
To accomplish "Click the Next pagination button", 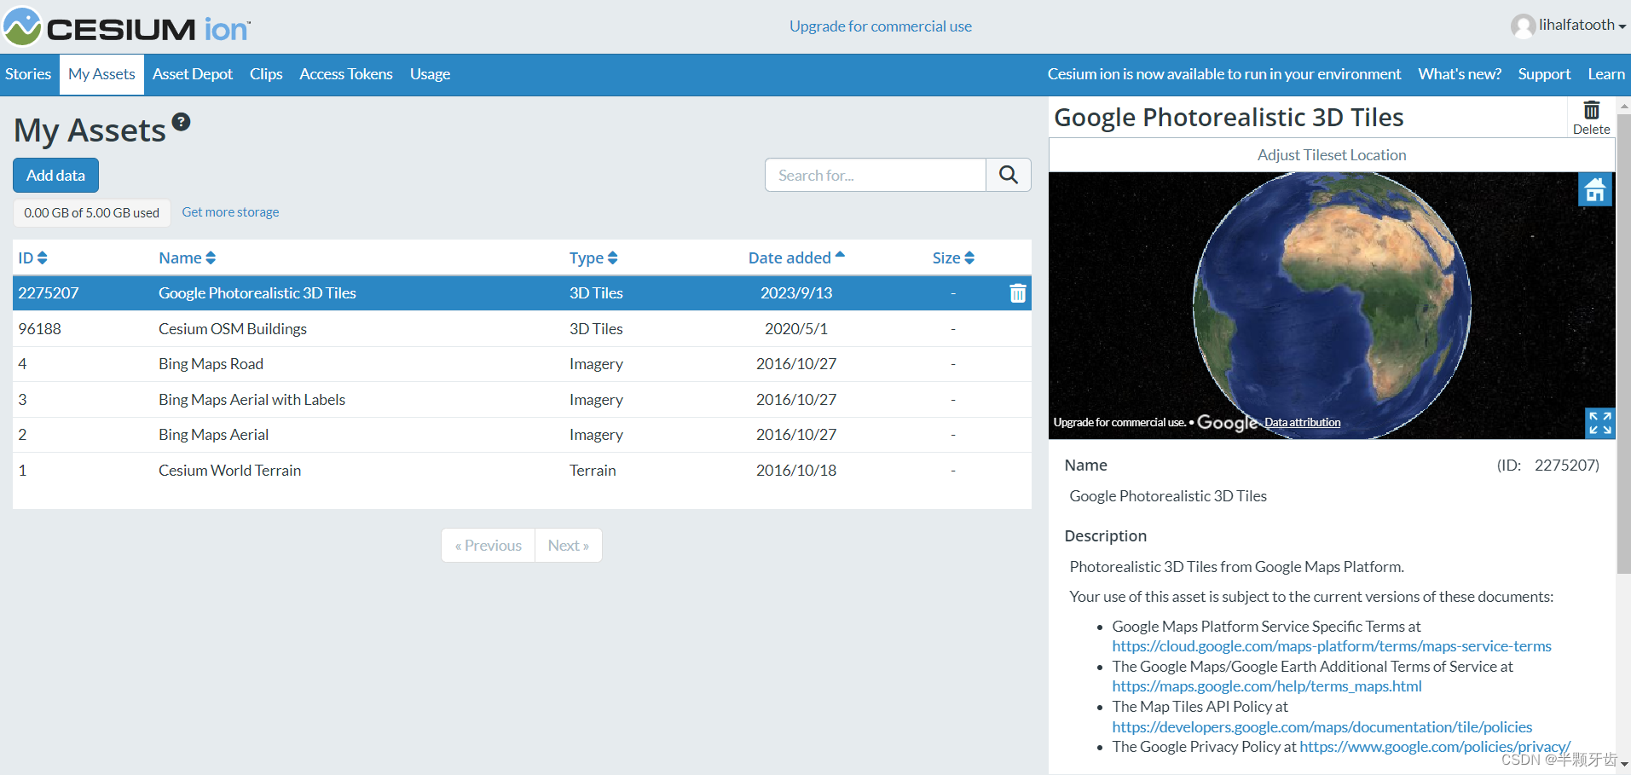I will (x=569, y=546).
